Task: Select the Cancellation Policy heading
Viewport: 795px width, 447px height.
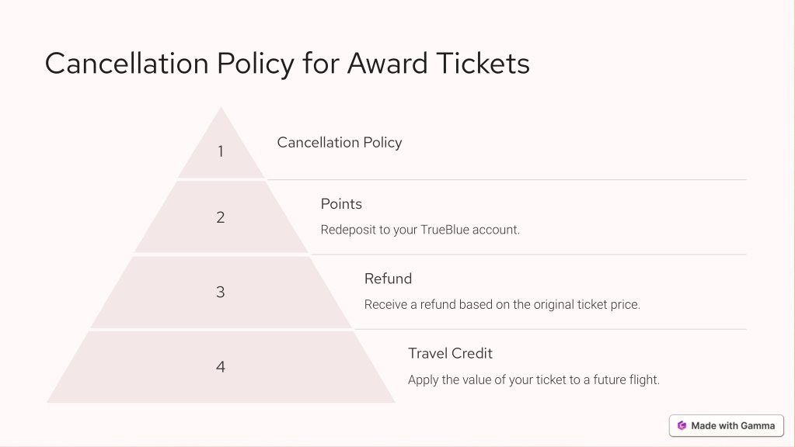Action: (340, 143)
